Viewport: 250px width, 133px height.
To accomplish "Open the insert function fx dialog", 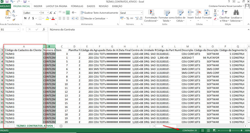I will (44, 30).
